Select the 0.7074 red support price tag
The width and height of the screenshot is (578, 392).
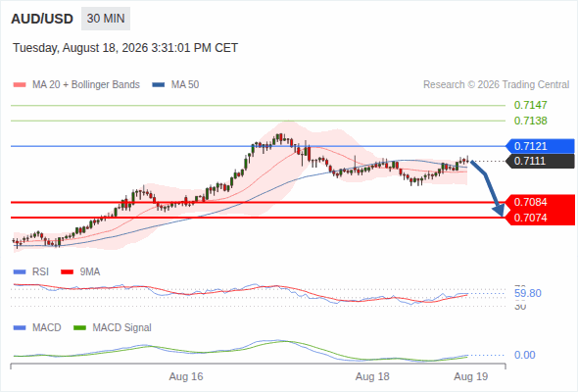[x=540, y=218]
